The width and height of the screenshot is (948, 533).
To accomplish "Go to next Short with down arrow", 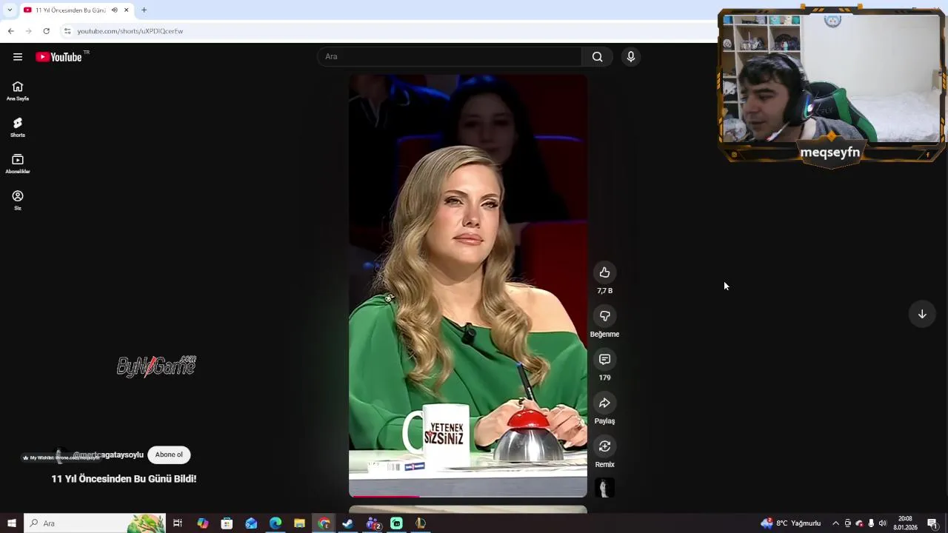I will click(922, 314).
